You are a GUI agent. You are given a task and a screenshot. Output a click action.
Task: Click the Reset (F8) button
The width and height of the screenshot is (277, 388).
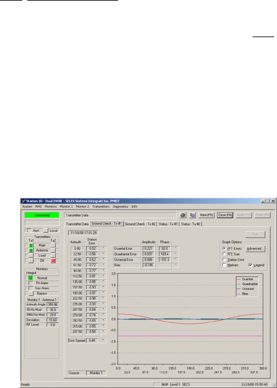(x=262, y=215)
